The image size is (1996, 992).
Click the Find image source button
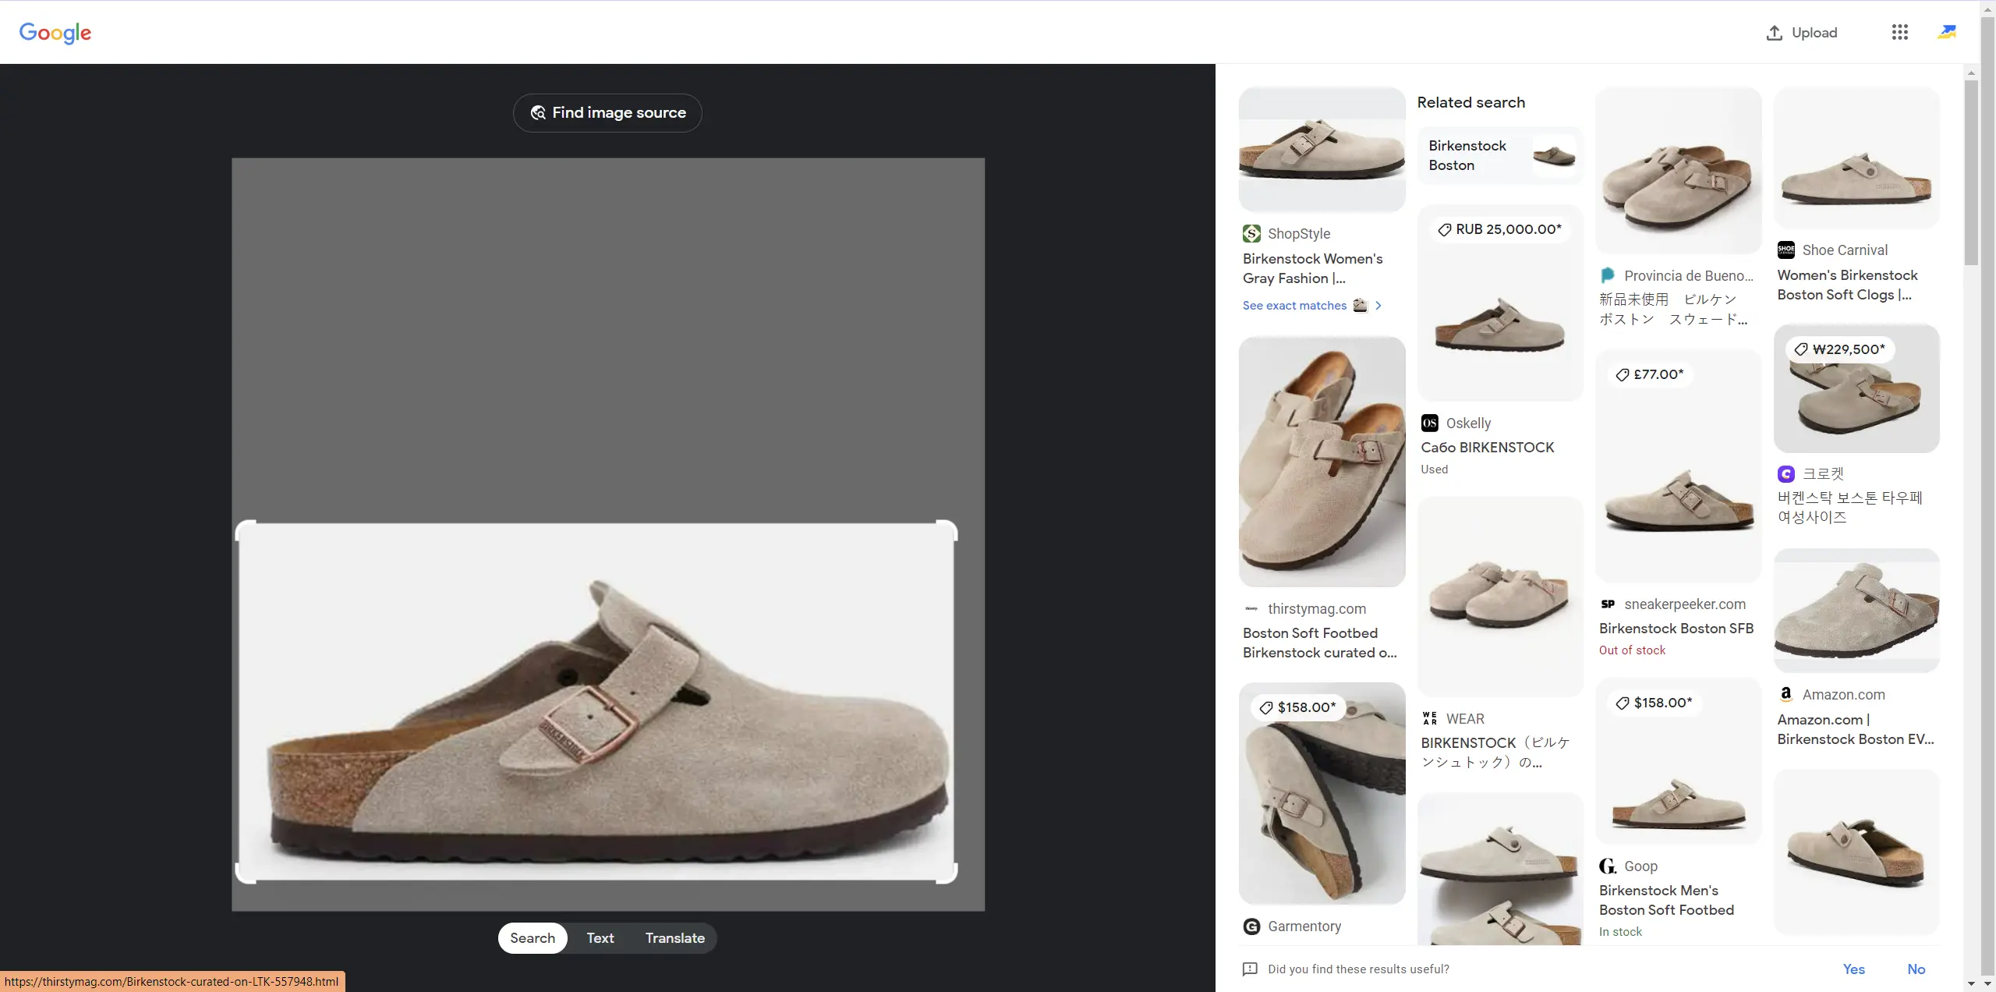(x=607, y=112)
